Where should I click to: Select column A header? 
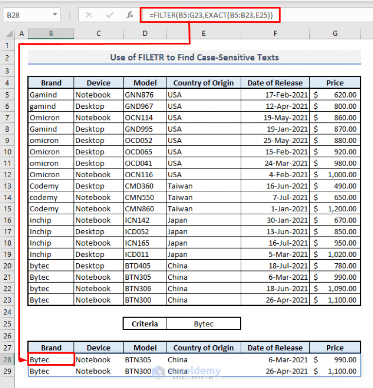tap(21, 34)
